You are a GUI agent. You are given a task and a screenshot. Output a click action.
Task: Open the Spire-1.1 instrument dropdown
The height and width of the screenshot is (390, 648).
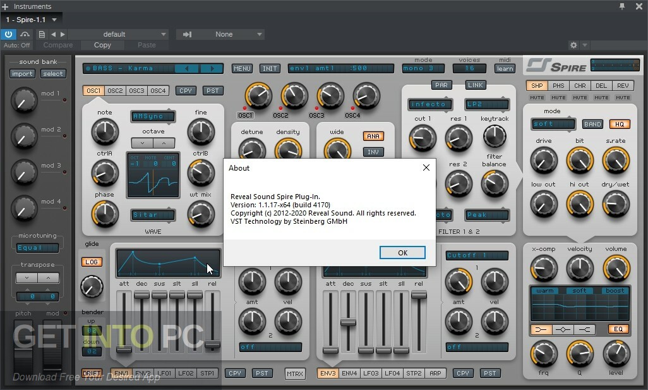click(x=32, y=20)
